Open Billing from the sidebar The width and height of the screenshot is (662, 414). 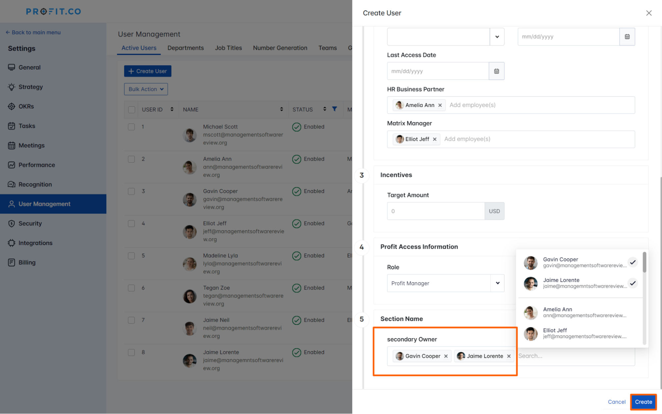coord(27,262)
